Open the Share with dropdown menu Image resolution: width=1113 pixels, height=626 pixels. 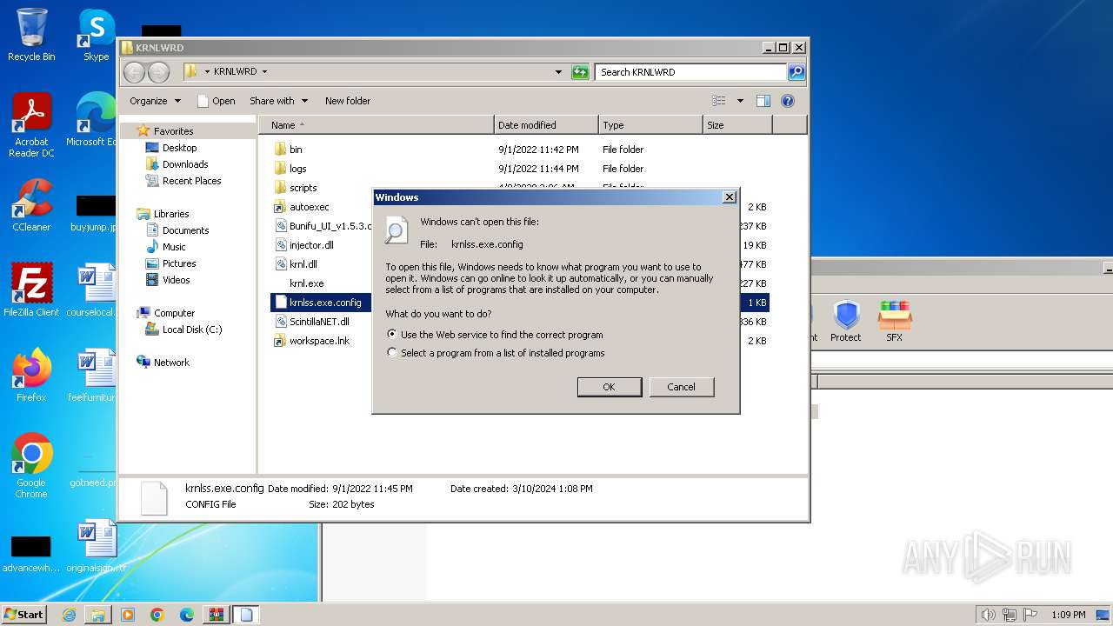point(278,101)
